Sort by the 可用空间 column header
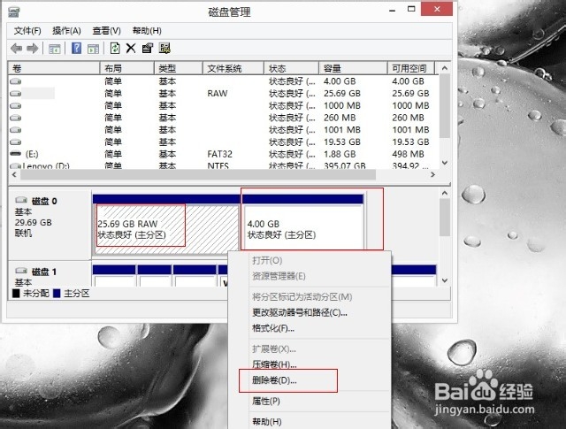Image resolution: width=566 pixels, height=429 pixels. (x=411, y=68)
